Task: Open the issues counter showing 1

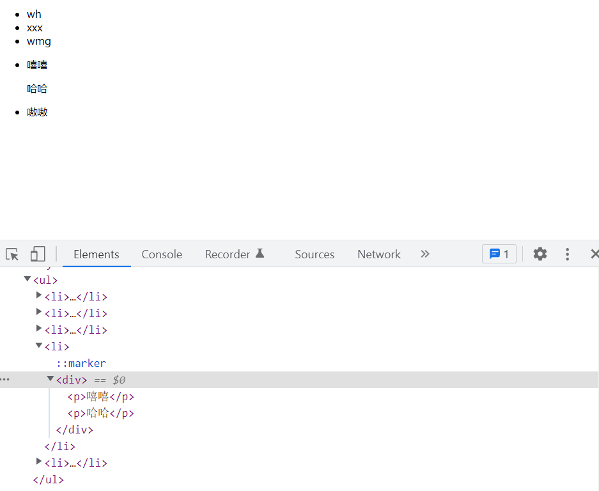Action: pyautogui.click(x=499, y=254)
